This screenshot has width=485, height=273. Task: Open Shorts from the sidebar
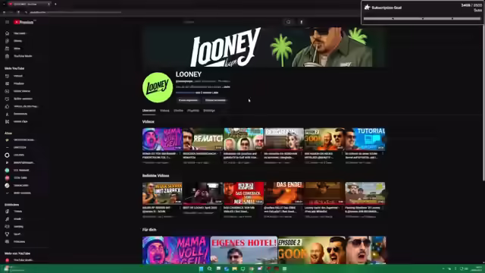(x=17, y=41)
